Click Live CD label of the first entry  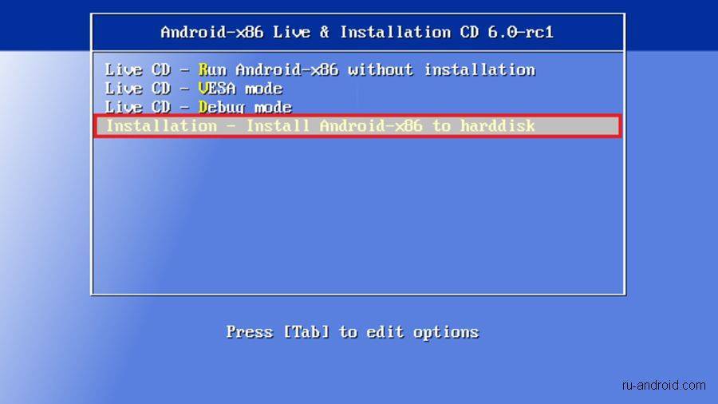[138, 70]
